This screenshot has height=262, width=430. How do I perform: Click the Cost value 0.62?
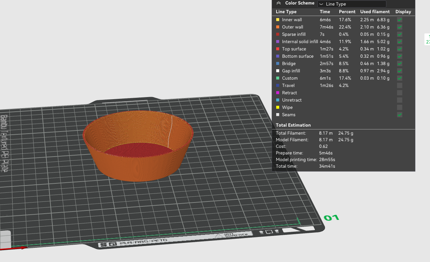point(323,146)
